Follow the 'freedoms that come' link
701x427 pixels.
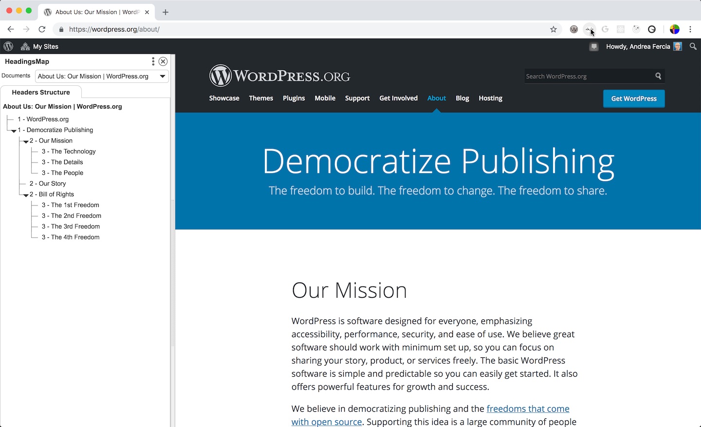[x=528, y=408]
